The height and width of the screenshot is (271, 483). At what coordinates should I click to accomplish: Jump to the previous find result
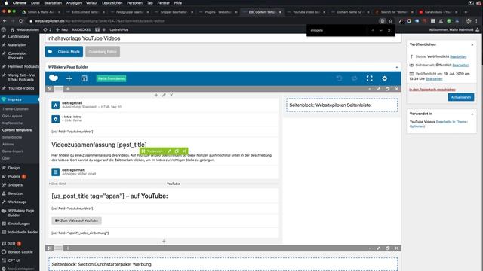coord(373,30)
